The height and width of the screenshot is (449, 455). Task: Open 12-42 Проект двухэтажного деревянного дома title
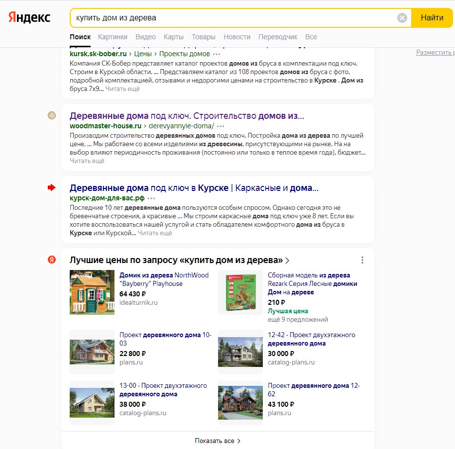pyautogui.click(x=311, y=339)
